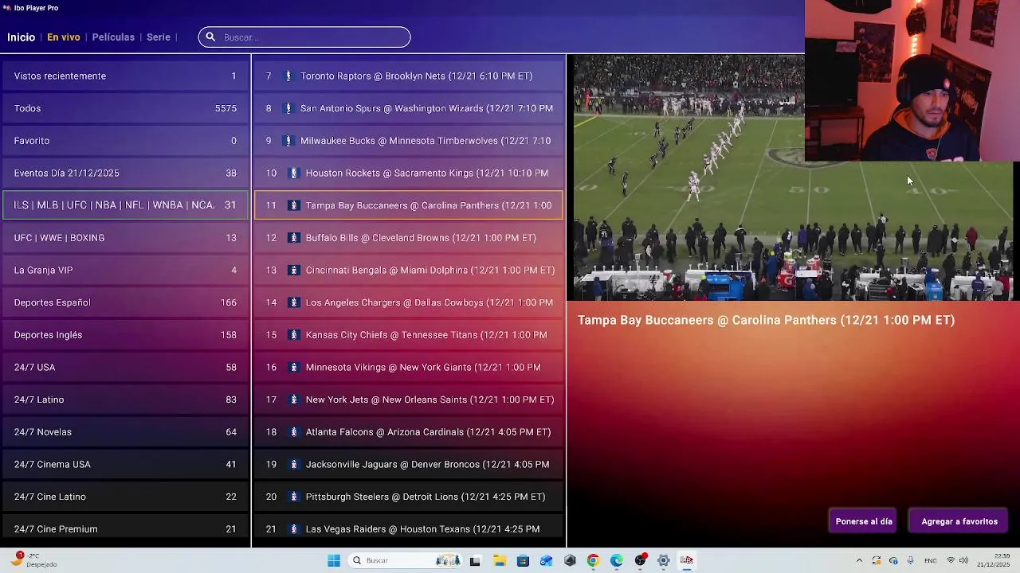Play Pittsburgh Steelers @ Detroit Lions

[409, 497]
